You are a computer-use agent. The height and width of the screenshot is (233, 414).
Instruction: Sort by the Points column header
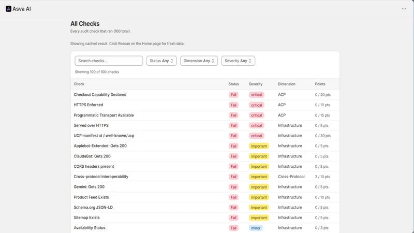pyautogui.click(x=320, y=84)
